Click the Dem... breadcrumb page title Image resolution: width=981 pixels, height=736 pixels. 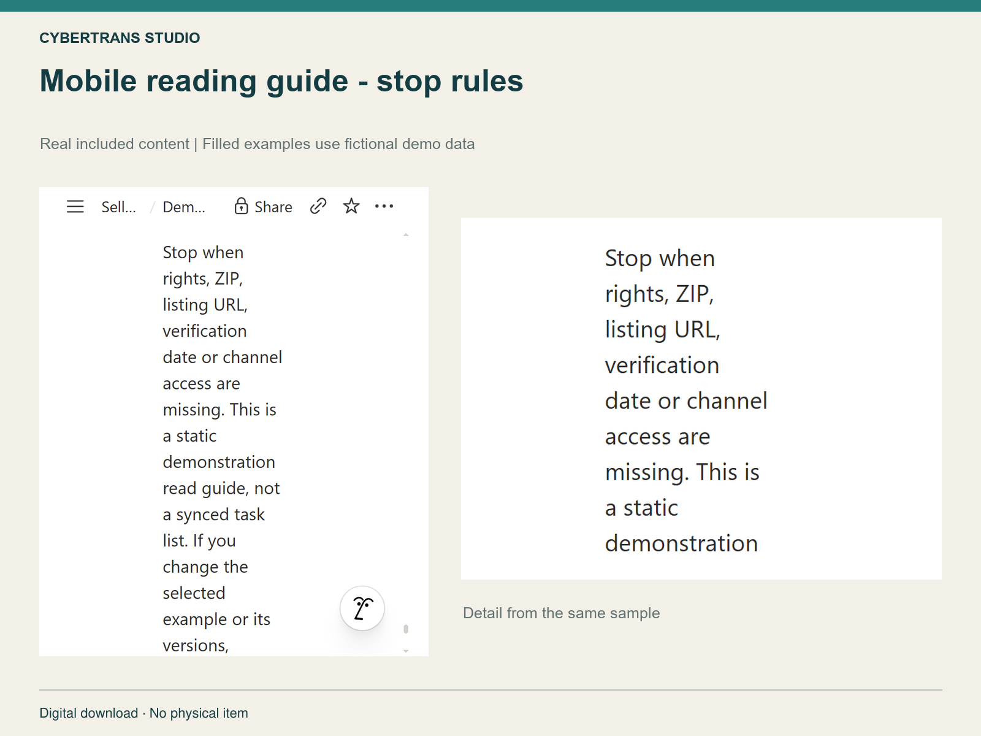pos(184,207)
